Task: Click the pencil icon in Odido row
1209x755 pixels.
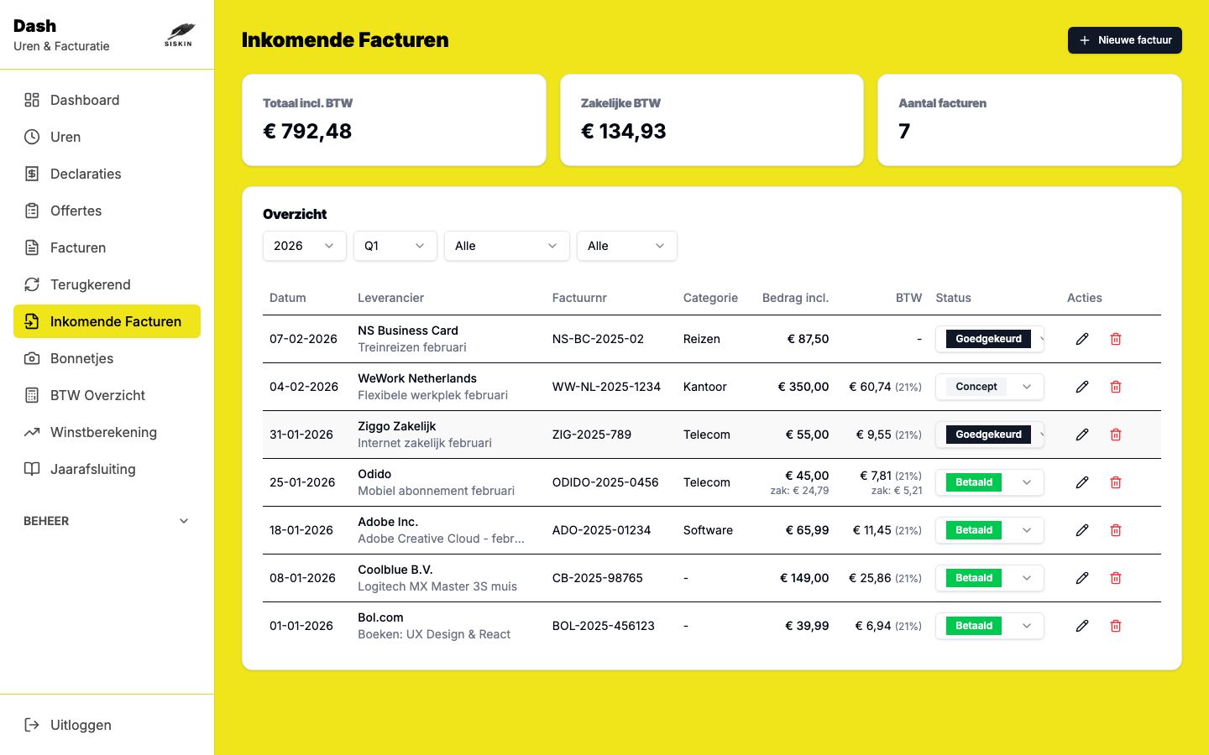Action: point(1082,482)
